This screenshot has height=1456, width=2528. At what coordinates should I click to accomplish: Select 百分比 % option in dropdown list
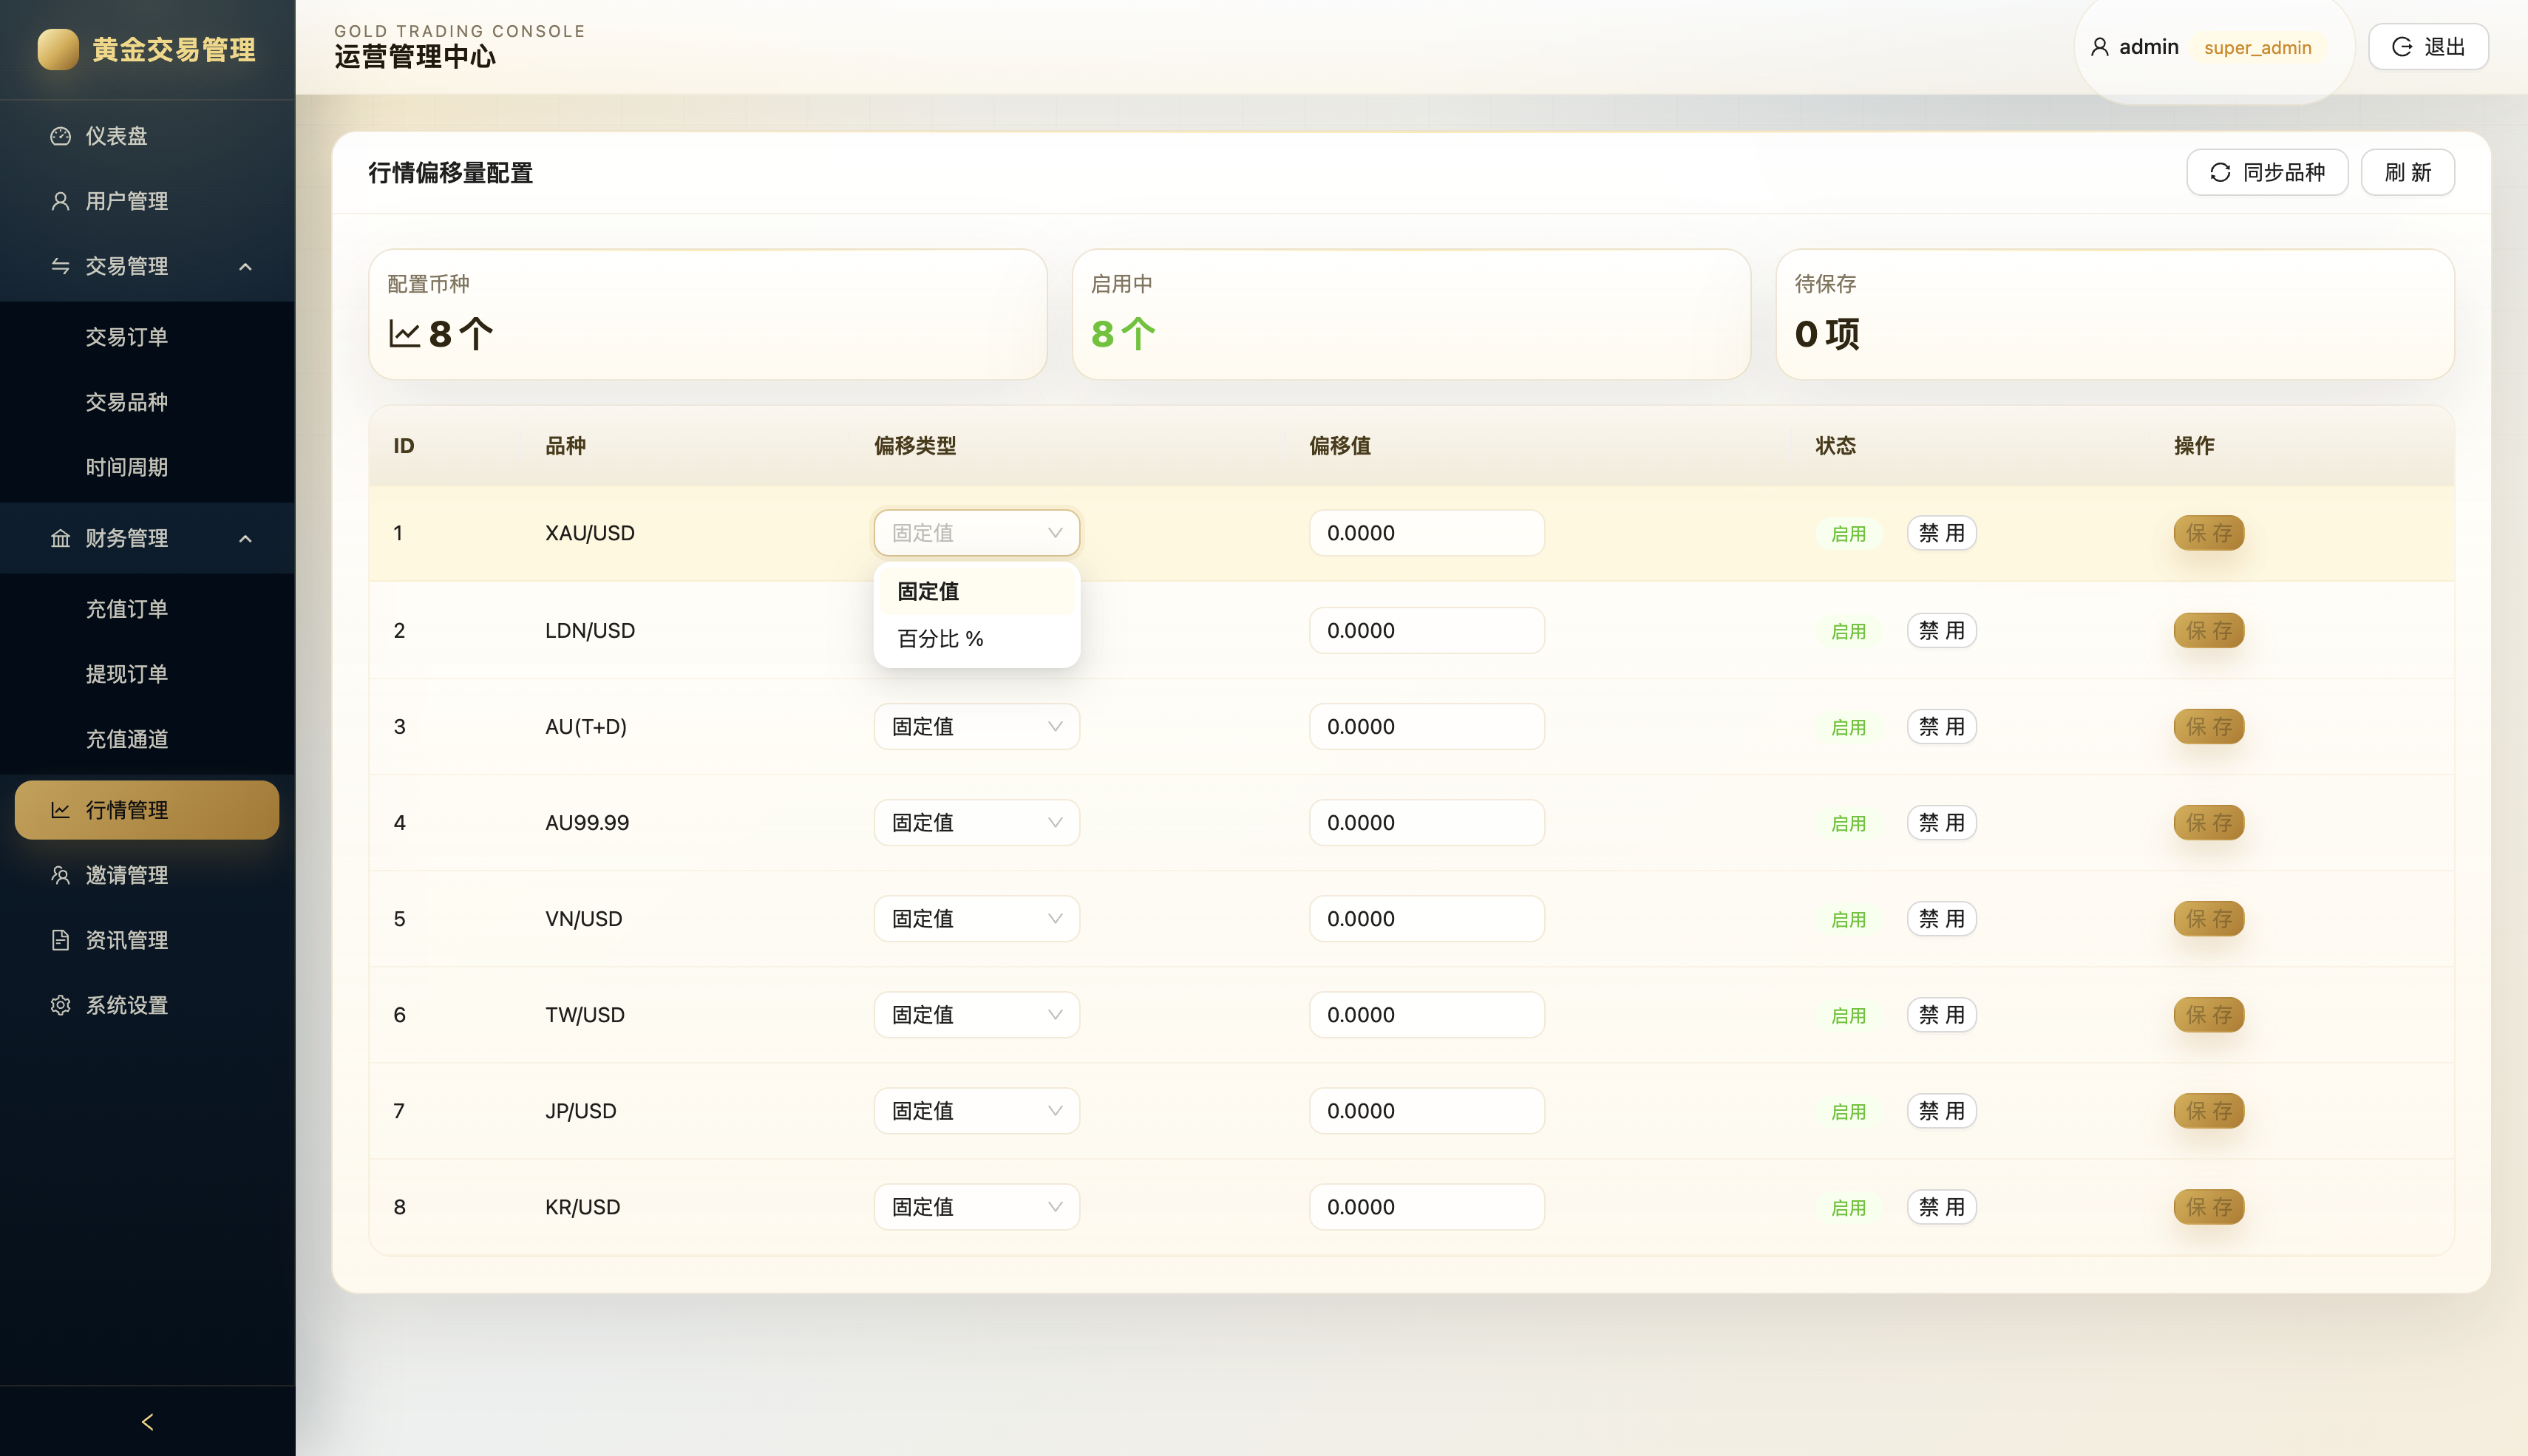click(977, 638)
